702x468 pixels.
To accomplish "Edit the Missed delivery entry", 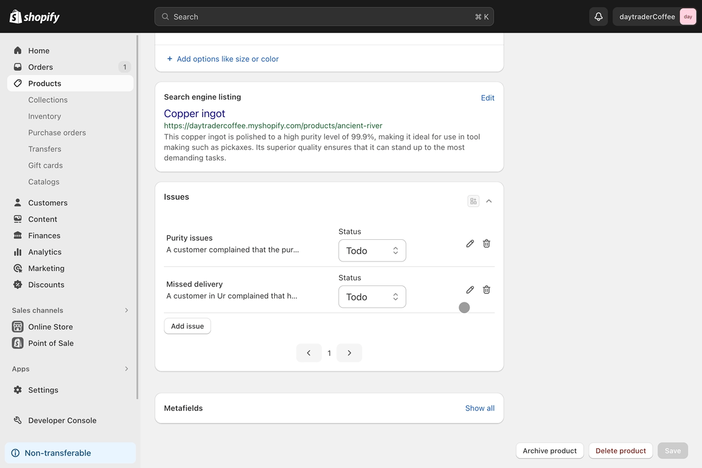I will (470, 290).
